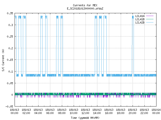Click the LCL42B pulse top just before 20:00
161x120 pixels.
pyautogui.click(x=133, y=17)
